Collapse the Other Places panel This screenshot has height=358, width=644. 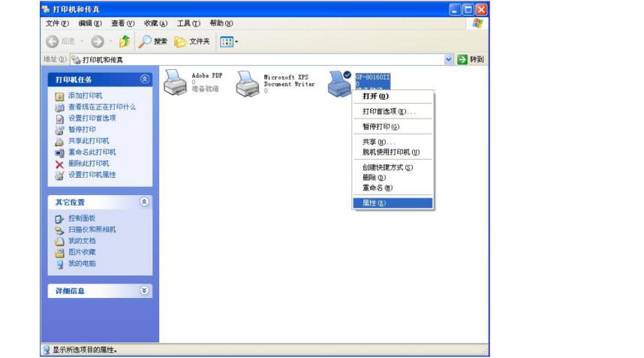click(x=145, y=202)
